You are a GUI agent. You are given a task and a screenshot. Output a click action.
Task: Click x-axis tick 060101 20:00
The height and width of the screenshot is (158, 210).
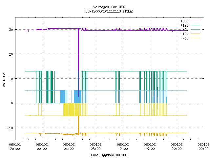pos(15,147)
